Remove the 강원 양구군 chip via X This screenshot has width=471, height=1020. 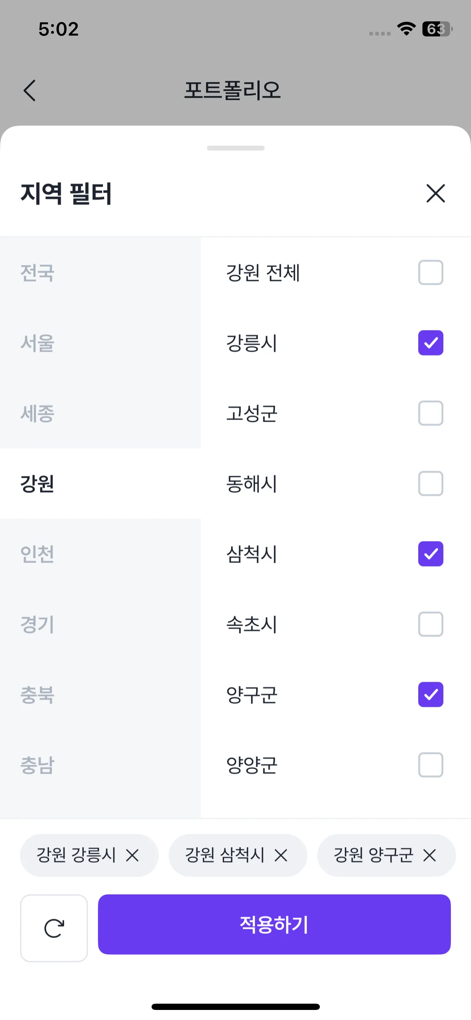coord(430,855)
